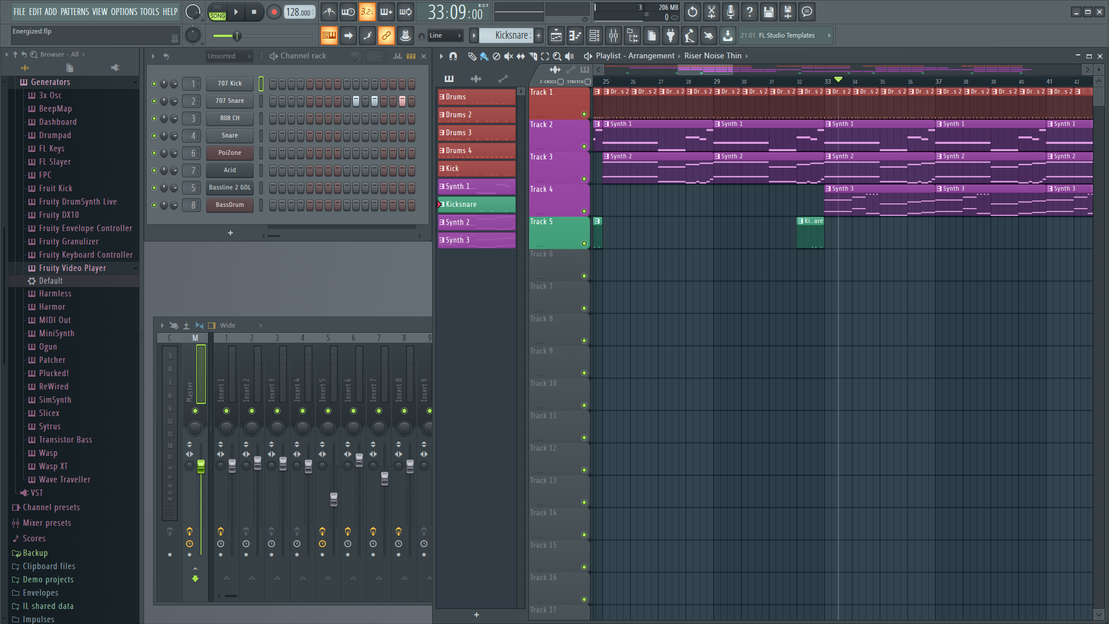Click the Master mixer fader
Viewport: 1109px width, 624px height.
pos(201,466)
